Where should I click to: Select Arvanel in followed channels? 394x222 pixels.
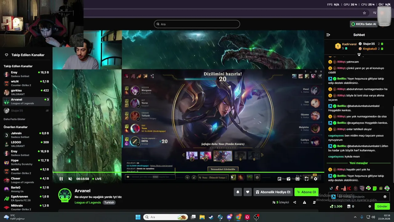pyautogui.click(x=26, y=101)
